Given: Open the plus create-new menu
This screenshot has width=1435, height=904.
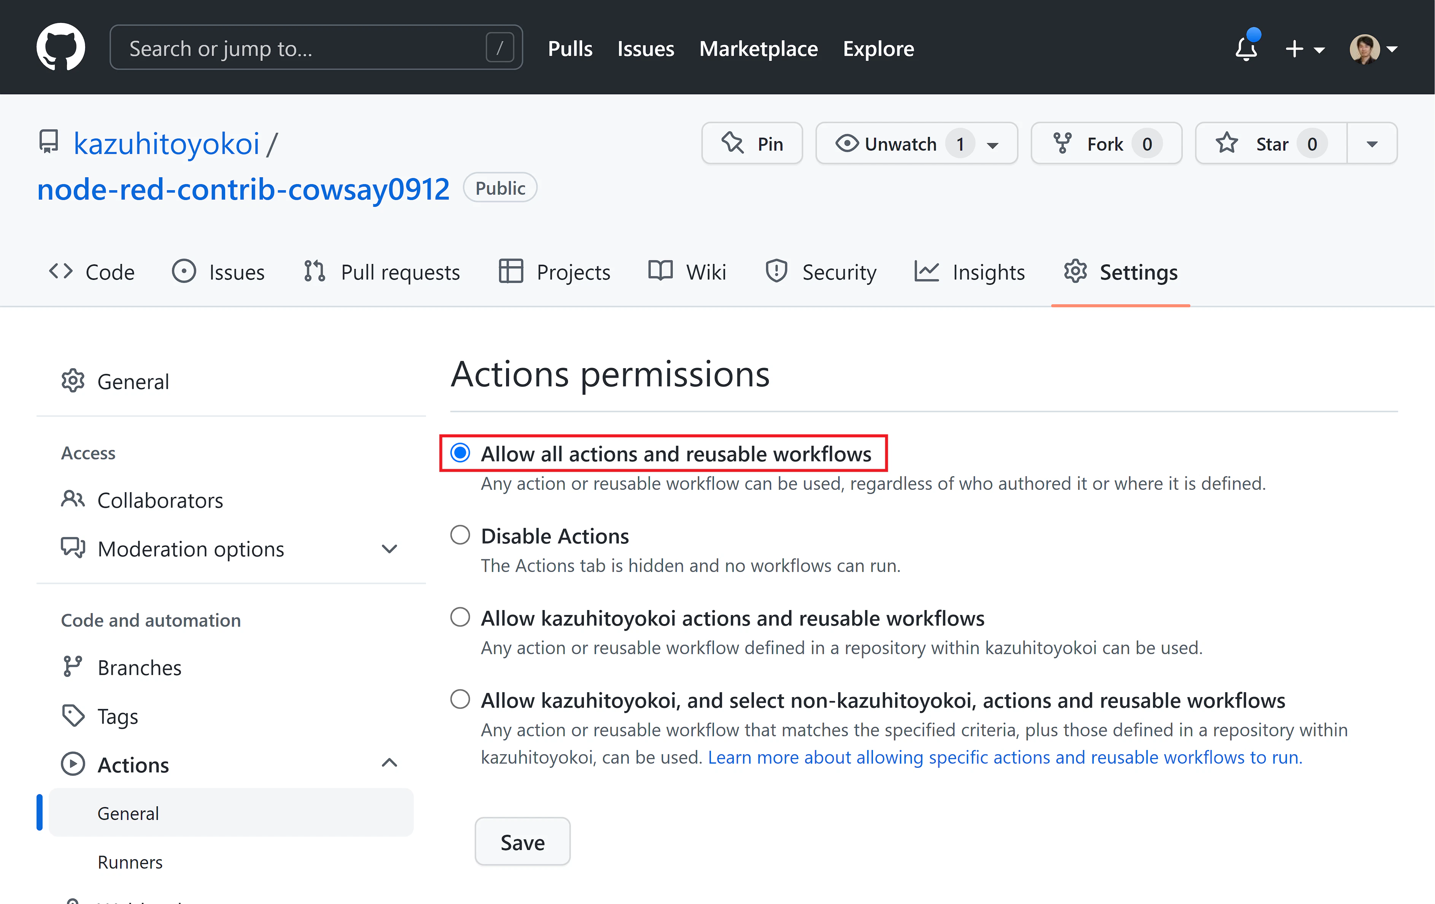Looking at the screenshot, I should tap(1305, 49).
